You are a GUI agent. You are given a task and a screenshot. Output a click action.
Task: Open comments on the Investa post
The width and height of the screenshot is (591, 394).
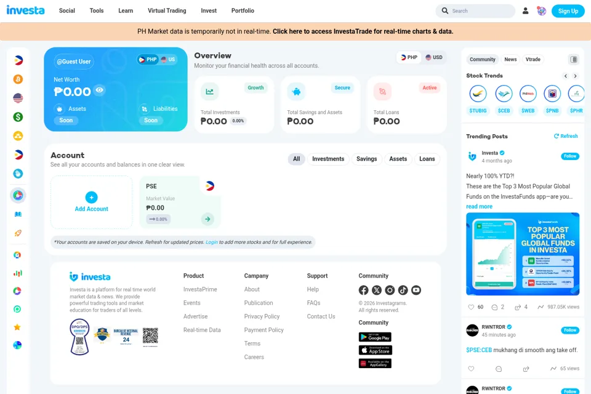point(494,307)
